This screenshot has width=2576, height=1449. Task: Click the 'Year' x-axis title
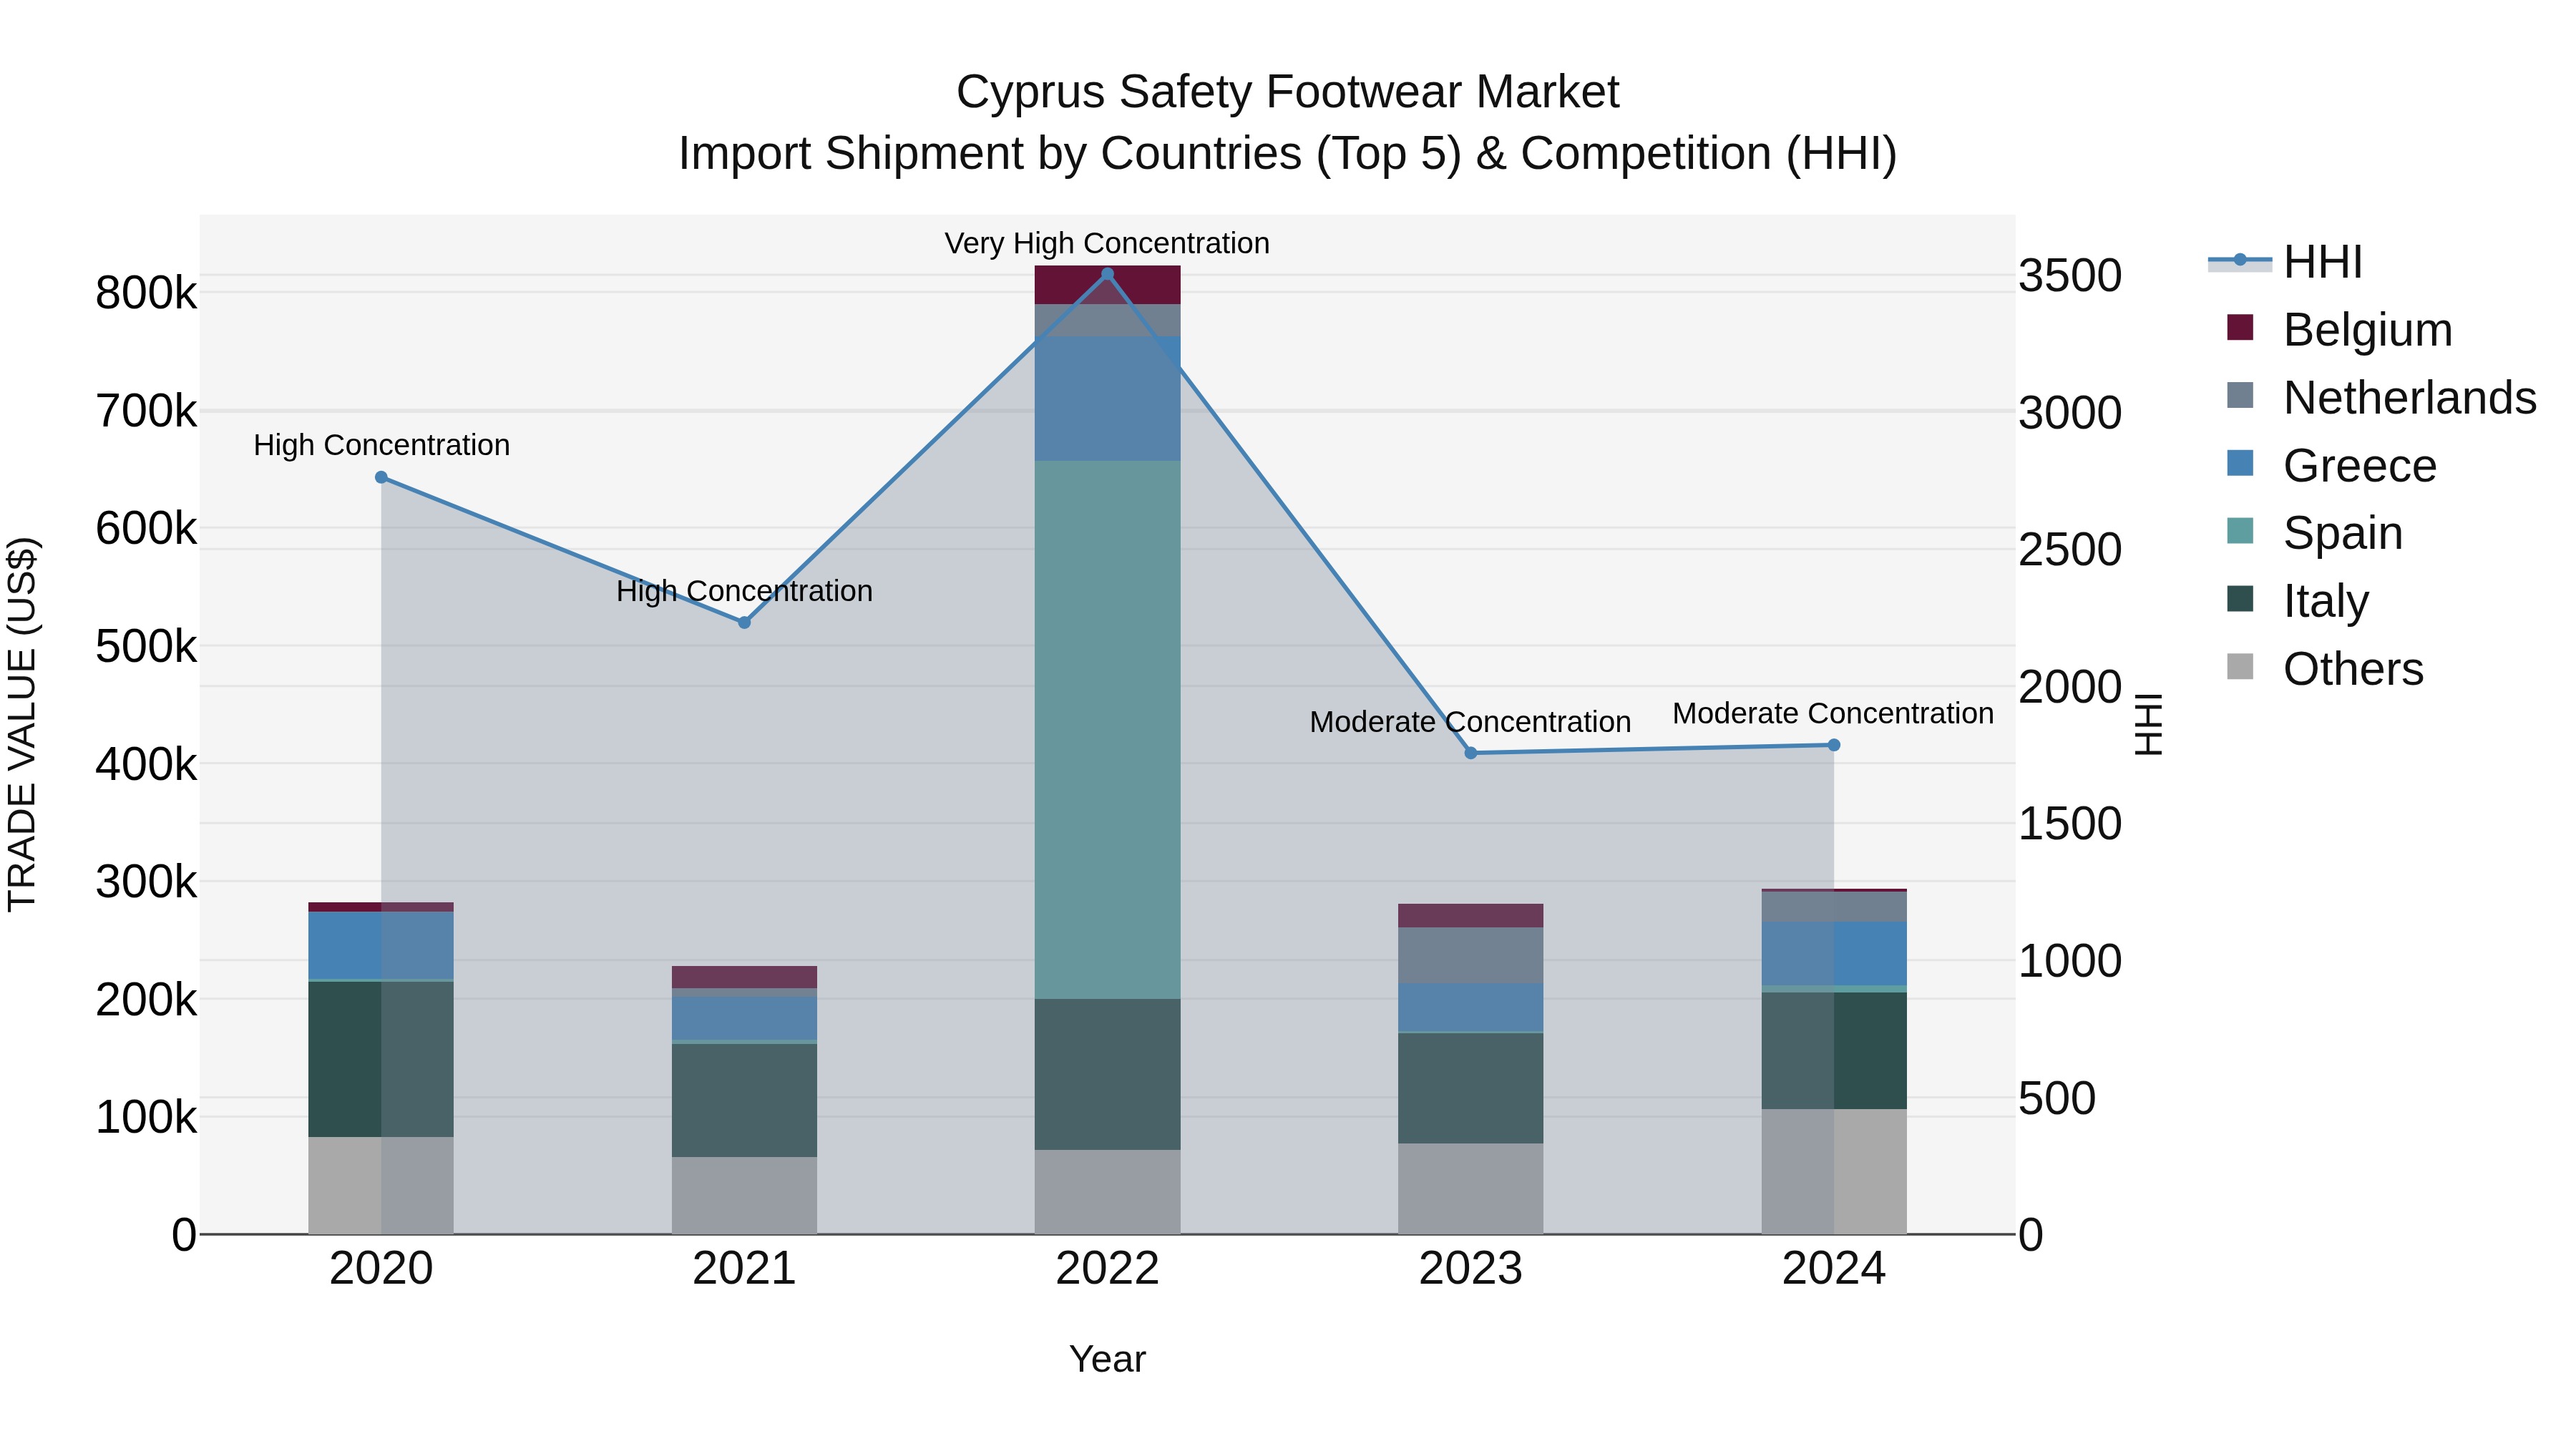coord(1107,1360)
